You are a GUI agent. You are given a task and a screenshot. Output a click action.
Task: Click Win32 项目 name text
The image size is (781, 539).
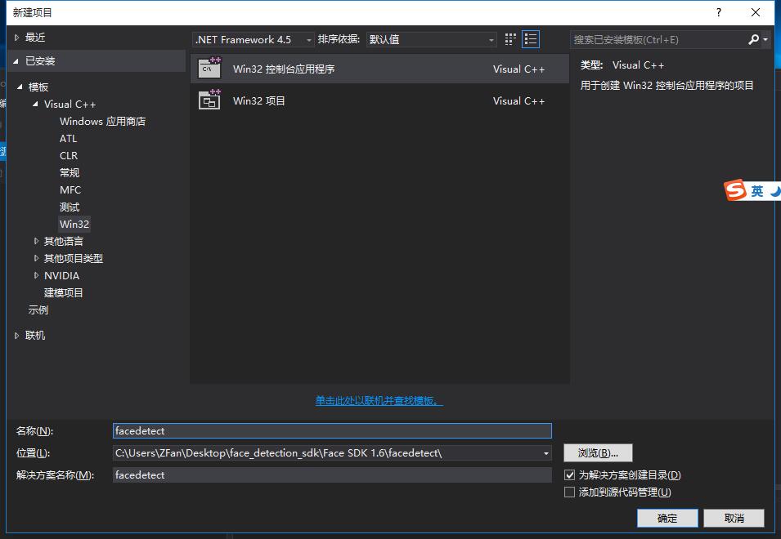click(x=258, y=100)
